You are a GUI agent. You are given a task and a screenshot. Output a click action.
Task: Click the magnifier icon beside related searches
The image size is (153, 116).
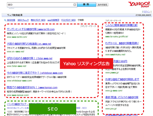(x=5, y=20)
